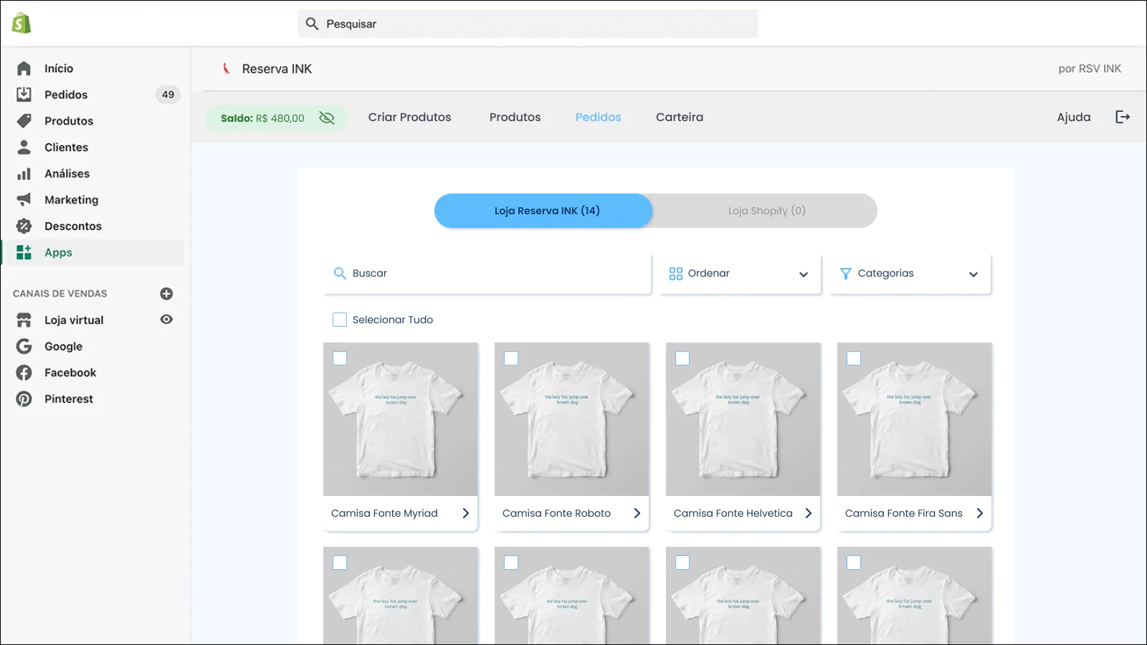
Task: Click the Reserva INK red logo icon
Action: coord(226,69)
